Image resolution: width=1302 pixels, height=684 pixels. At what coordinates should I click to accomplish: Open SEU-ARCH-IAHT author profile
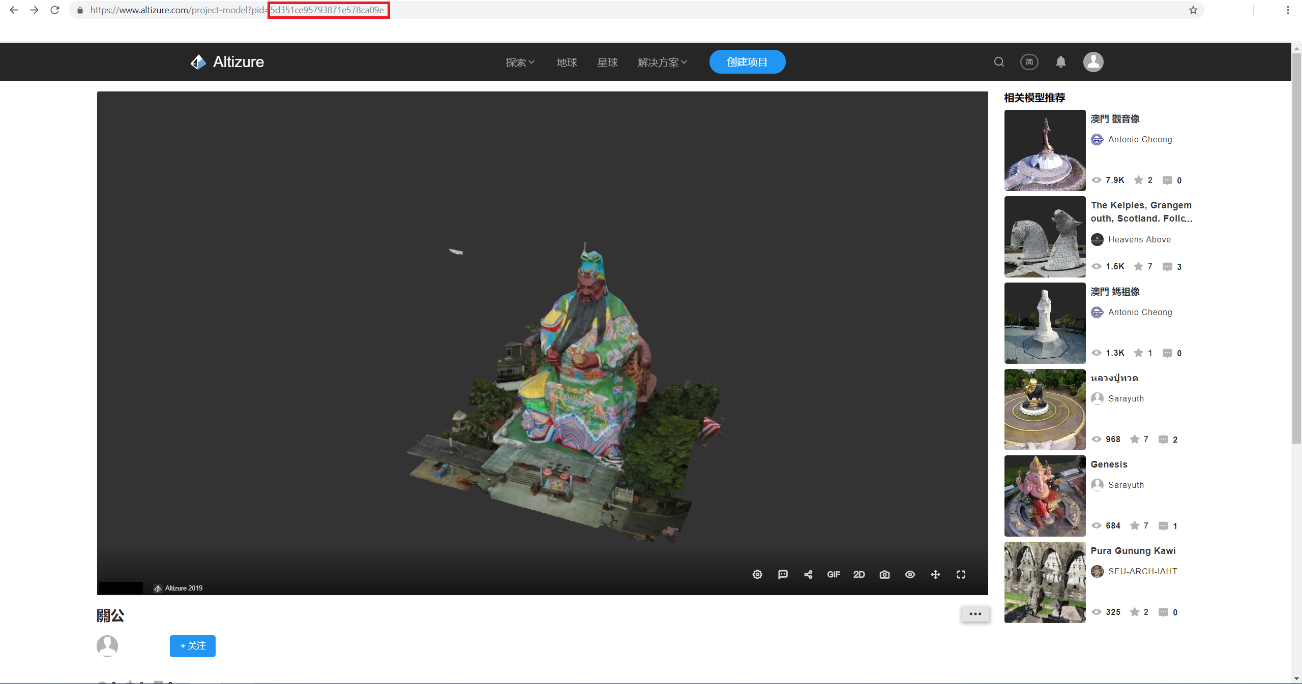click(x=1142, y=571)
